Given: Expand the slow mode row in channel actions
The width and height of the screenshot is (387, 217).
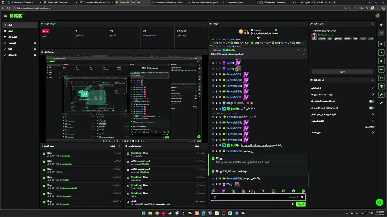Looking at the screenshot, I should (342, 88).
